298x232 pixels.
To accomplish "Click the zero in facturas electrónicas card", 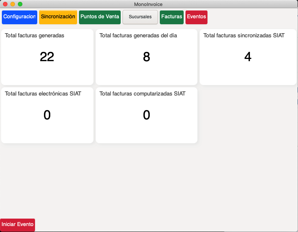I will (47, 115).
